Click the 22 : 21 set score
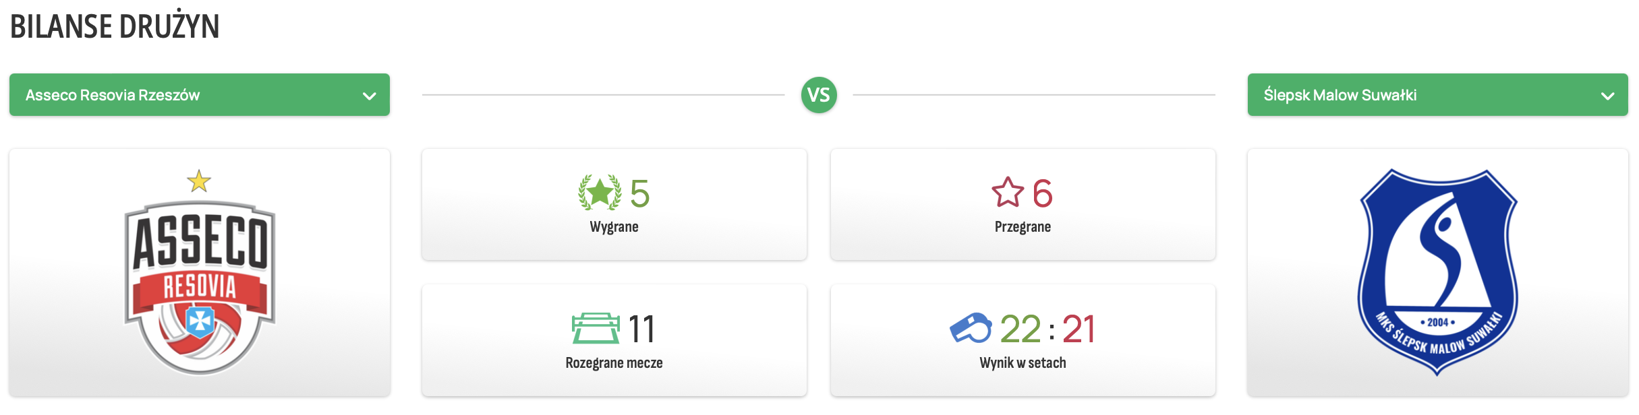Image resolution: width=1639 pixels, height=415 pixels. point(1047,329)
